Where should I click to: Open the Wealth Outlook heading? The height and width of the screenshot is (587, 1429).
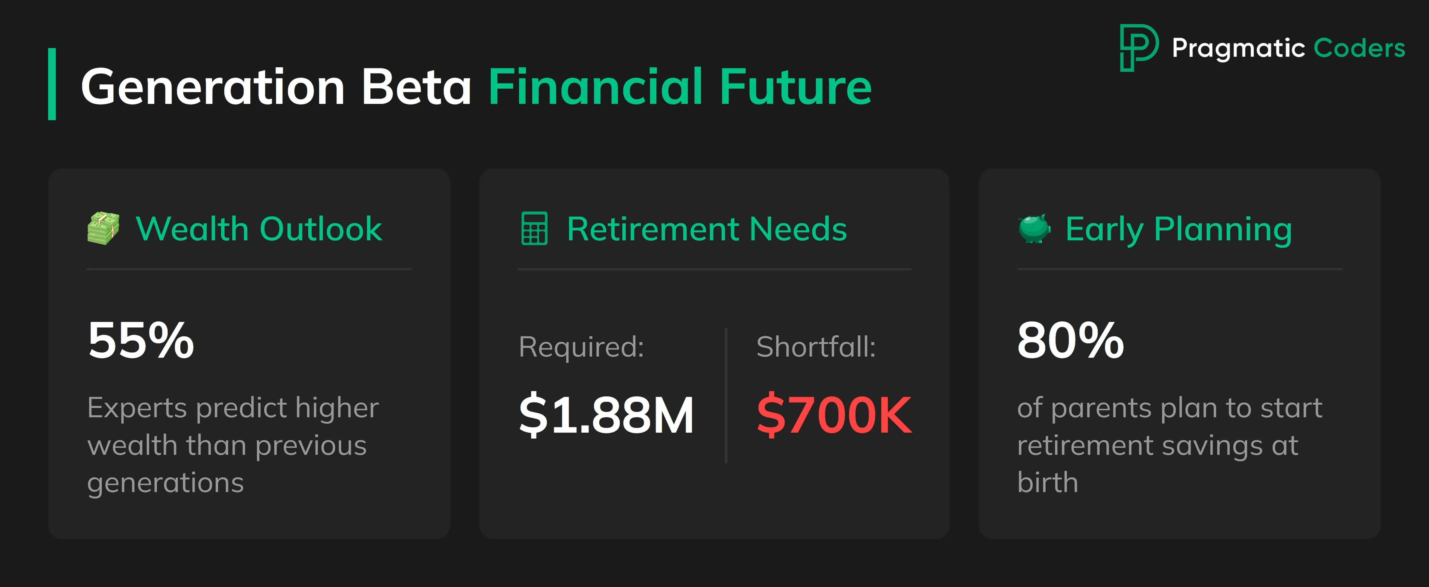click(x=259, y=228)
